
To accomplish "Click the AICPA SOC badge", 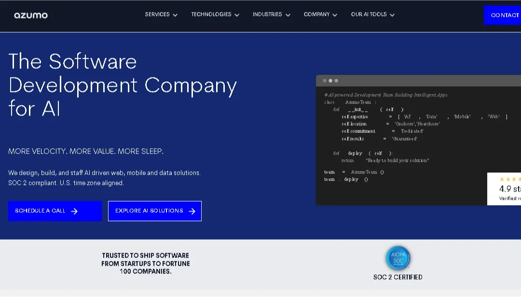I will tap(398, 258).
